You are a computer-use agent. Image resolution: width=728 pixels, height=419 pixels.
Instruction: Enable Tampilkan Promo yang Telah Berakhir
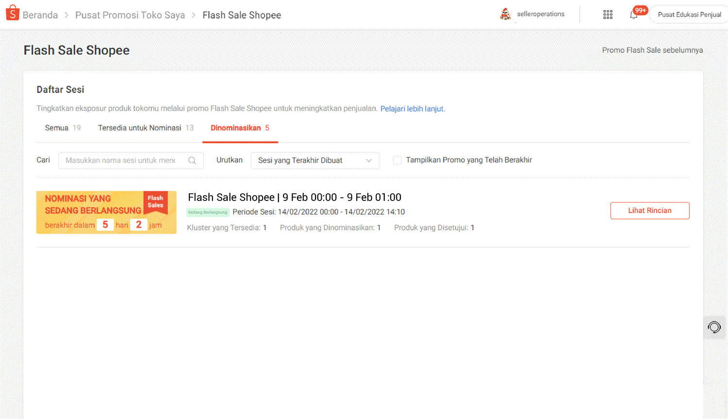(397, 160)
